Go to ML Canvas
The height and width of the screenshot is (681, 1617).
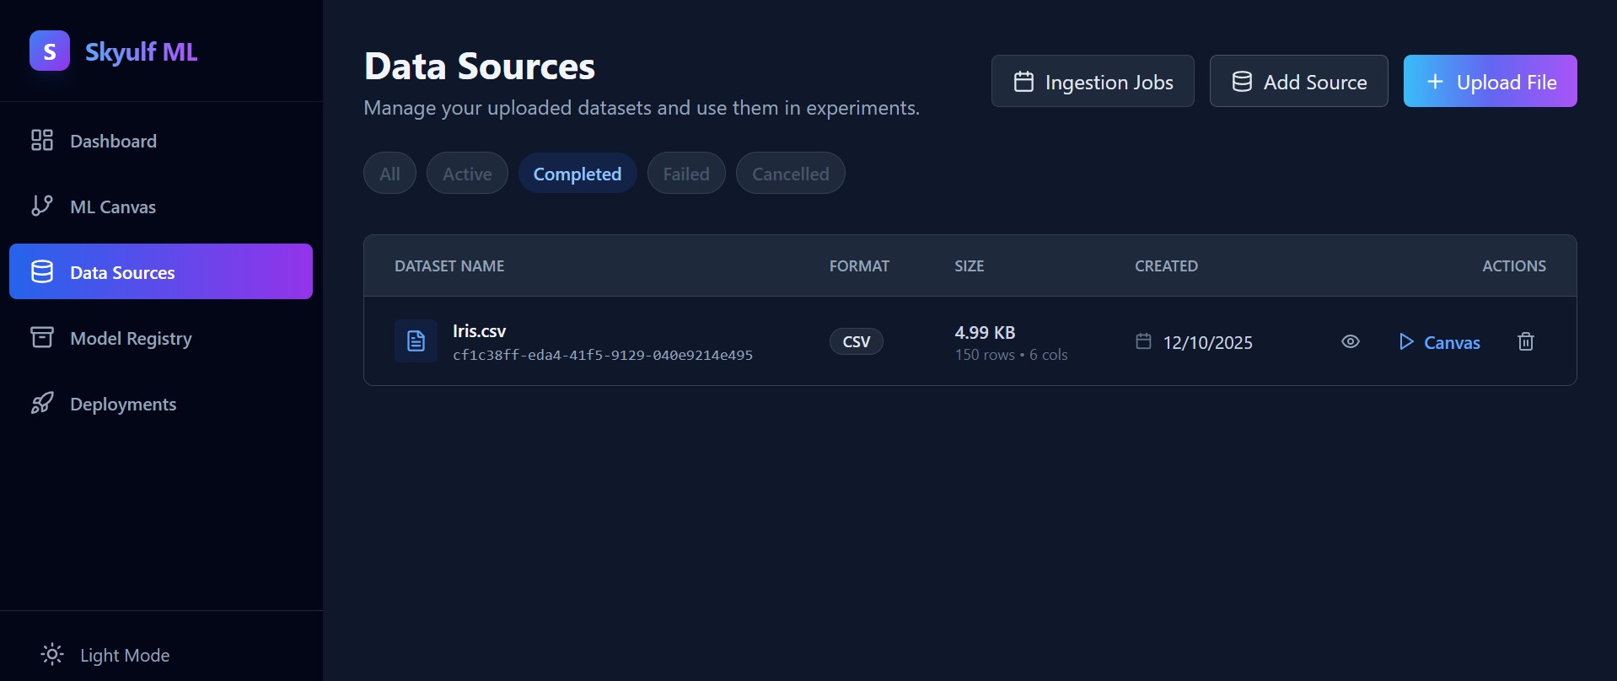[x=112, y=206]
